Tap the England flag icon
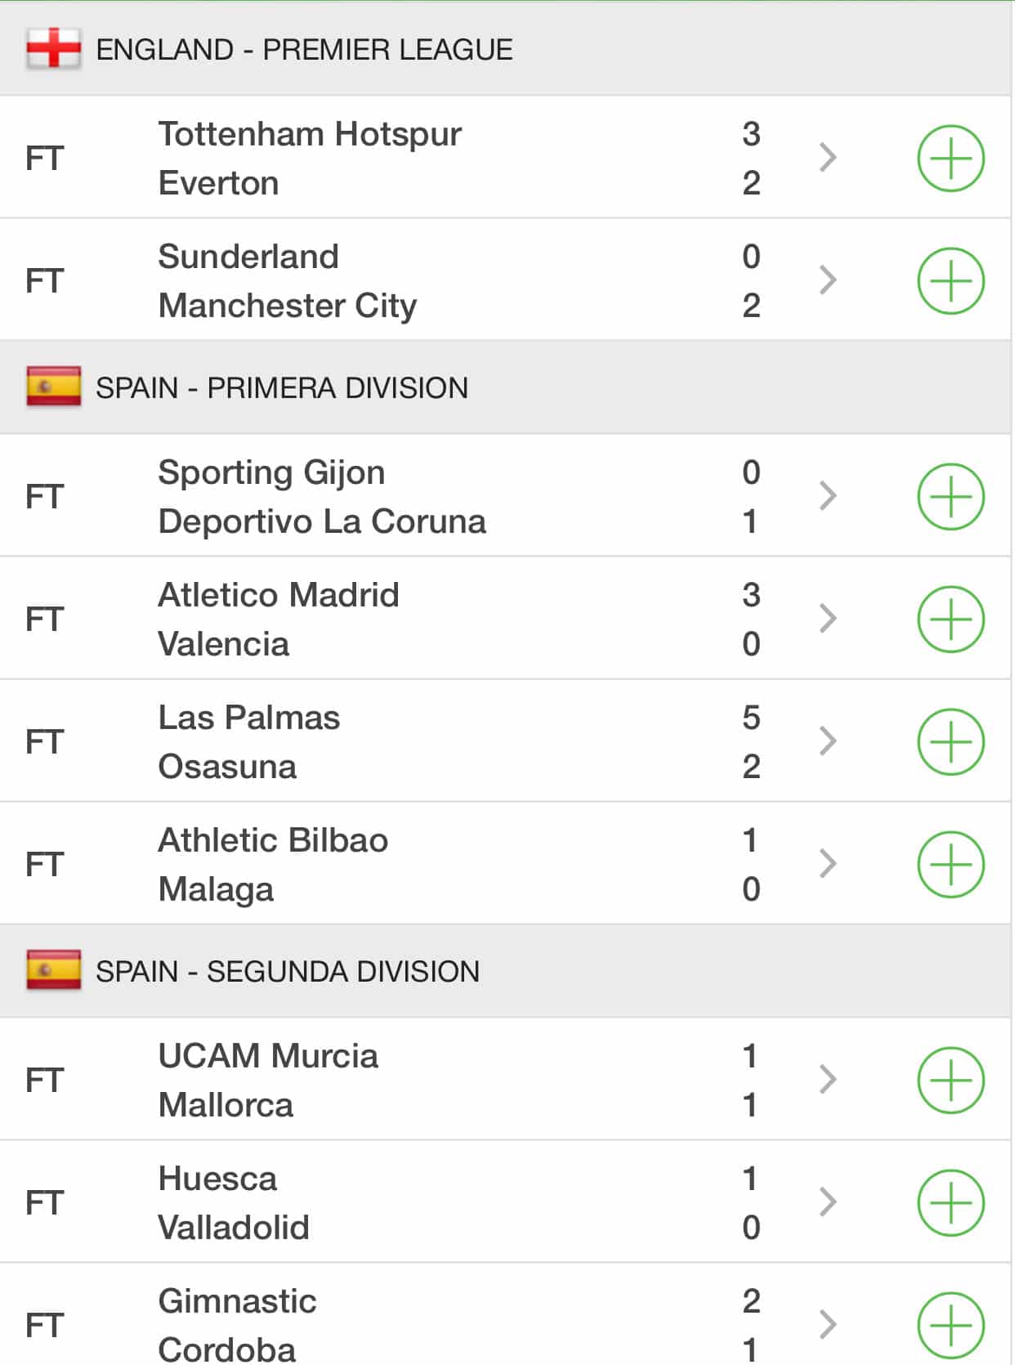Image resolution: width=1015 pixels, height=1365 pixels. tap(54, 49)
